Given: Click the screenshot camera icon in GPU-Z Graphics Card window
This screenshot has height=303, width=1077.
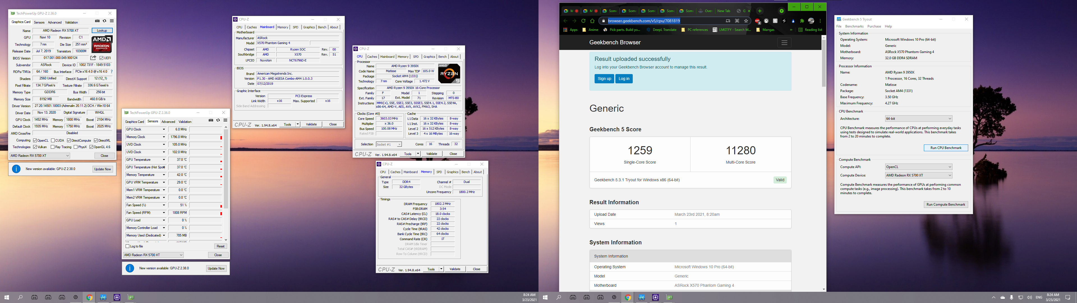Looking at the screenshot, I should click(97, 21).
